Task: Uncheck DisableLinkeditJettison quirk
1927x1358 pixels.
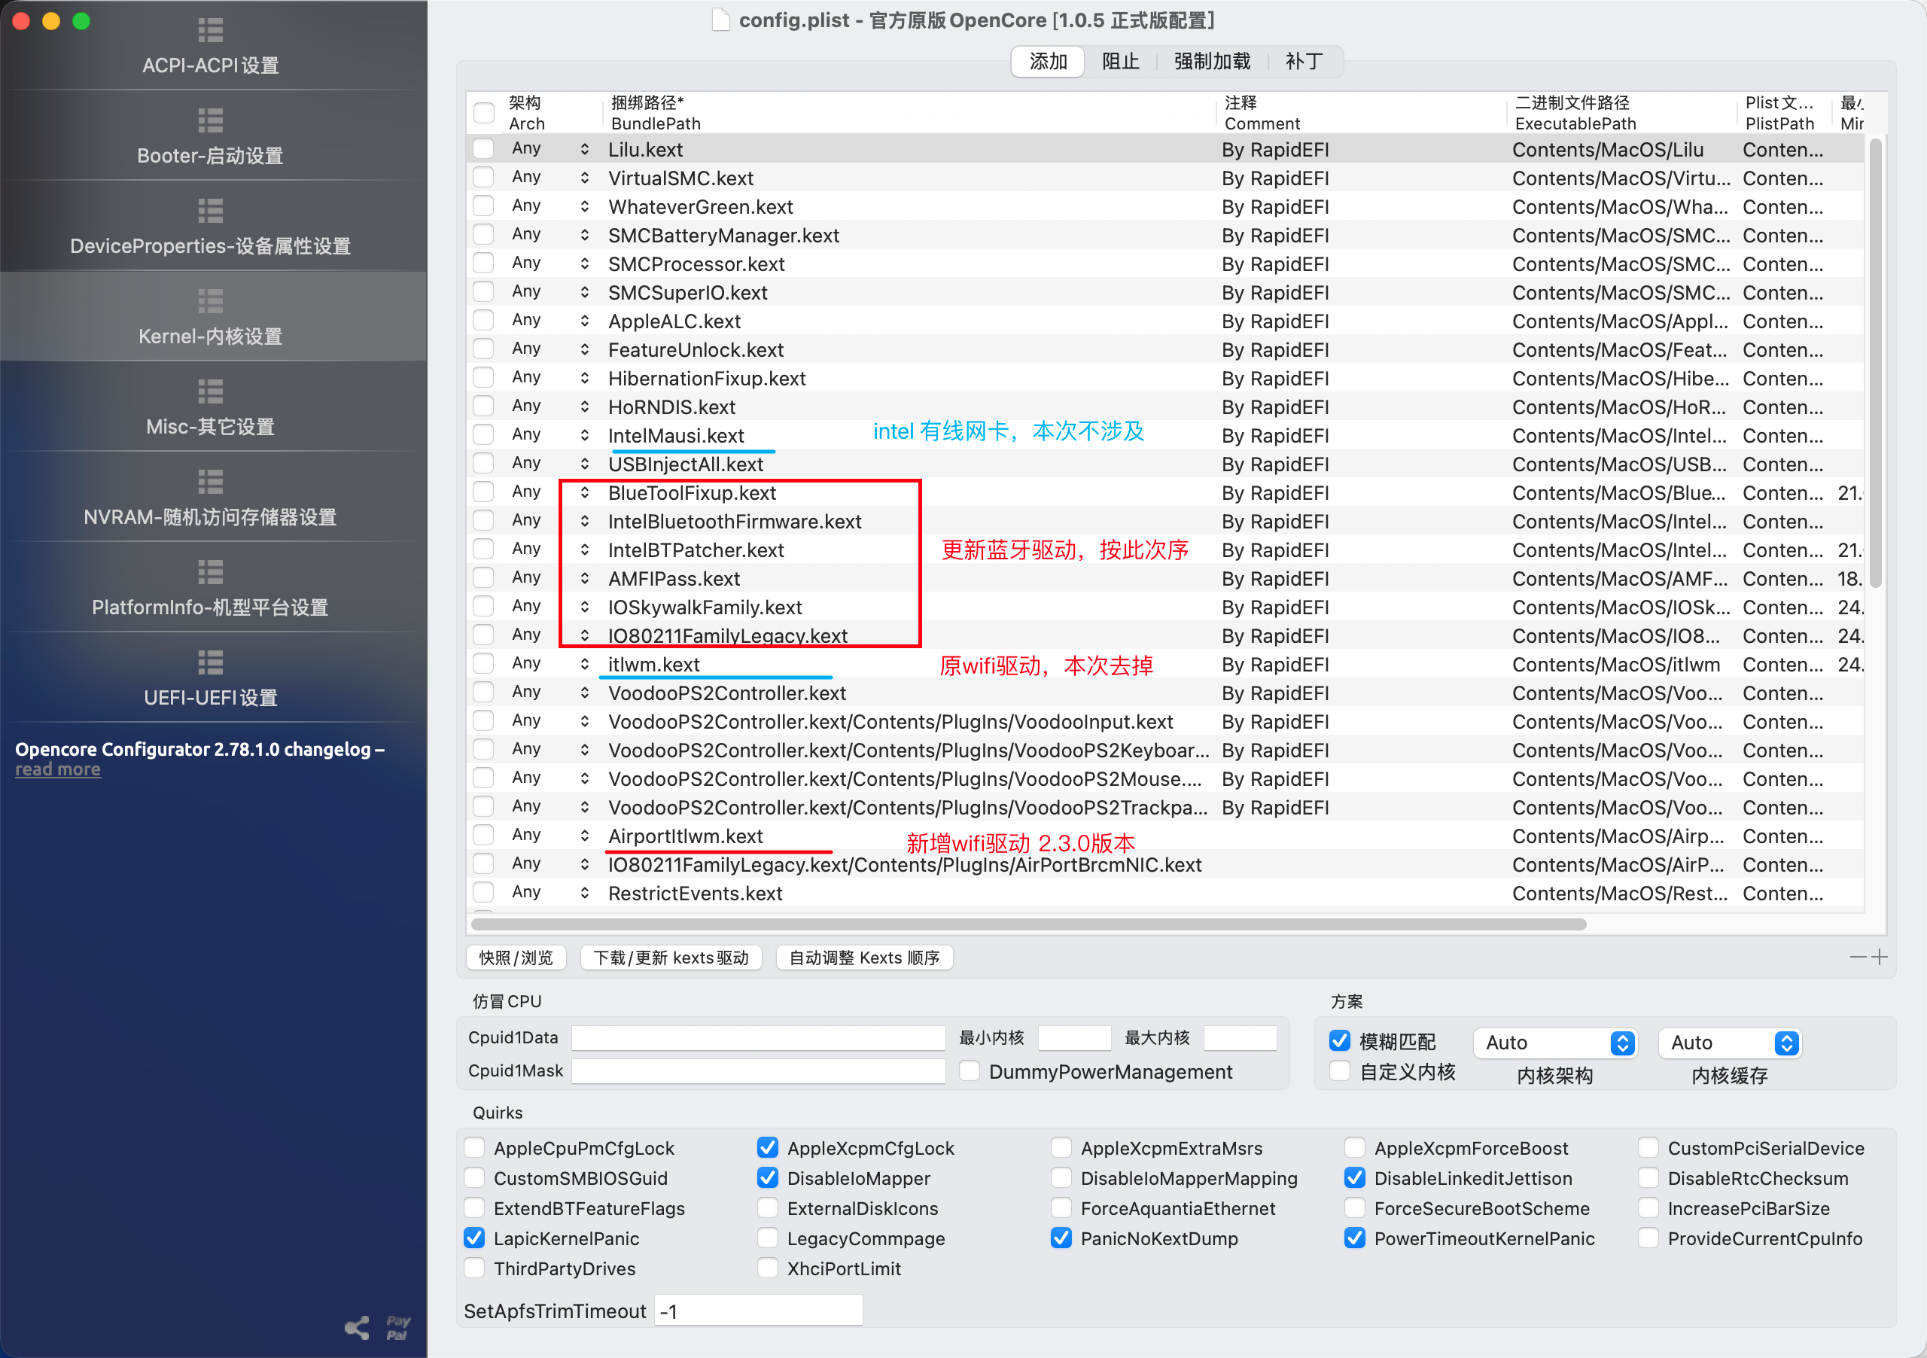Action: coord(1355,1177)
